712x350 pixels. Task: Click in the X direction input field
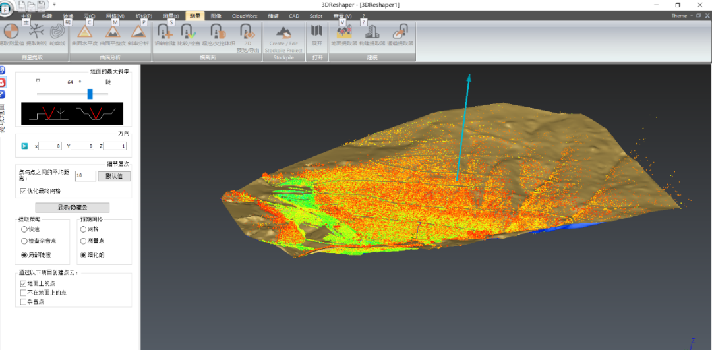click(50, 146)
